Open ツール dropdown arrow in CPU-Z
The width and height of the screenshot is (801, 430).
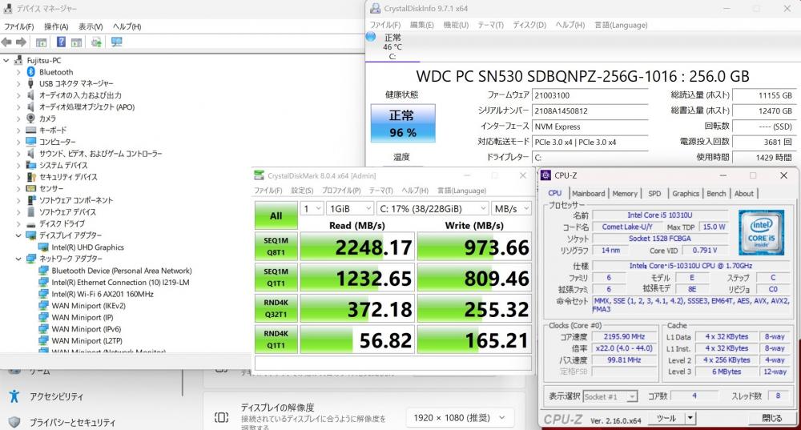click(x=690, y=418)
